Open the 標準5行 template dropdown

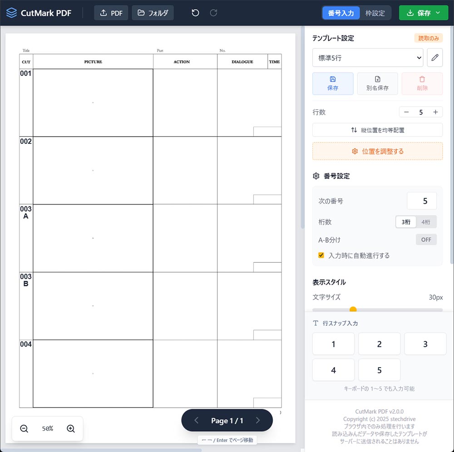pyautogui.click(x=368, y=58)
